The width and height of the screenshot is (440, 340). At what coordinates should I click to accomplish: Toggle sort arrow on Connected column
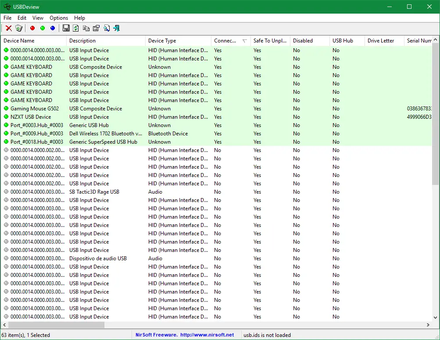(x=244, y=41)
